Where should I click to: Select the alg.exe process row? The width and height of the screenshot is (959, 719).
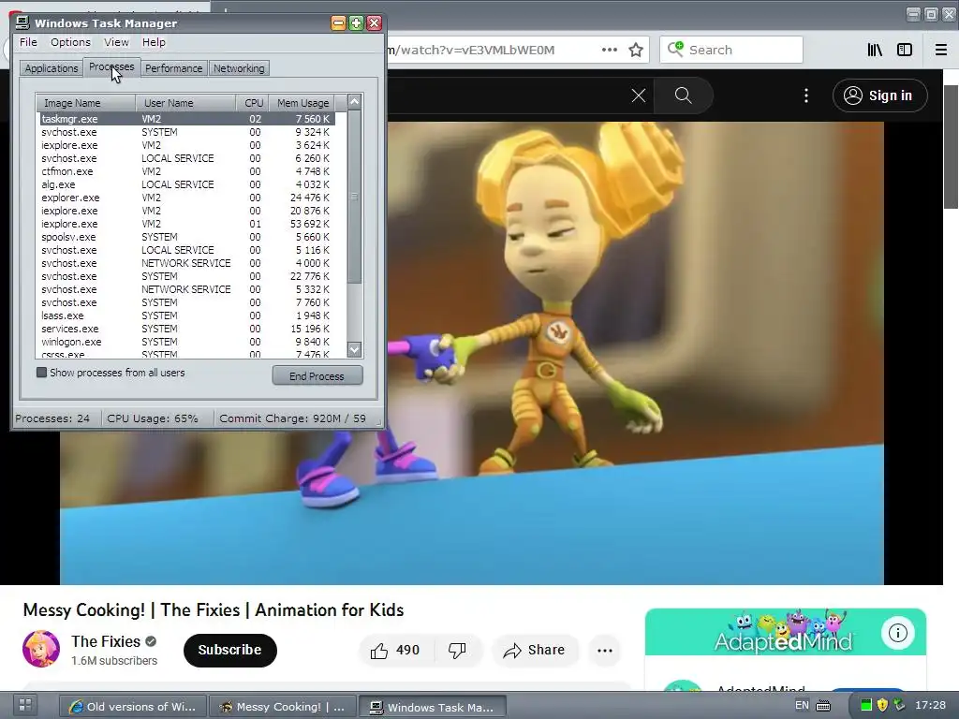point(187,184)
